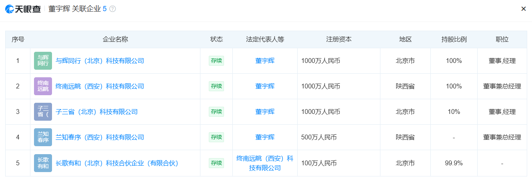Click the 存续 status badge in row 1
The width and height of the screenshot is (532, 188).
[x=216, y=61]
